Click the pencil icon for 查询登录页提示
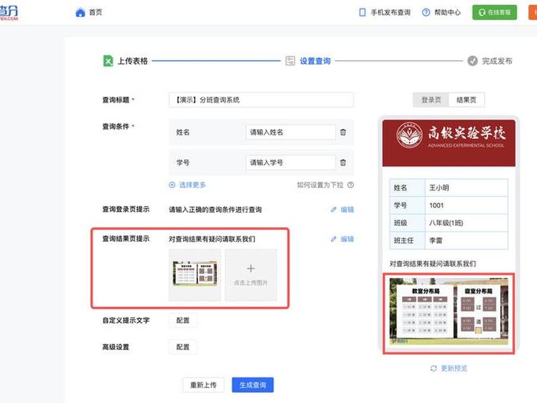The image size is (537, 403). 334,210
